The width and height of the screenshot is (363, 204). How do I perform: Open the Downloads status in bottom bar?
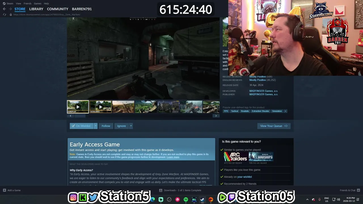click(x=180, y=190)
